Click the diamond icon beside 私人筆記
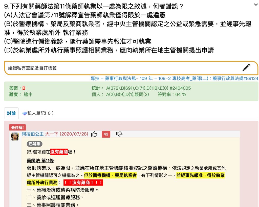 point(25,113)
